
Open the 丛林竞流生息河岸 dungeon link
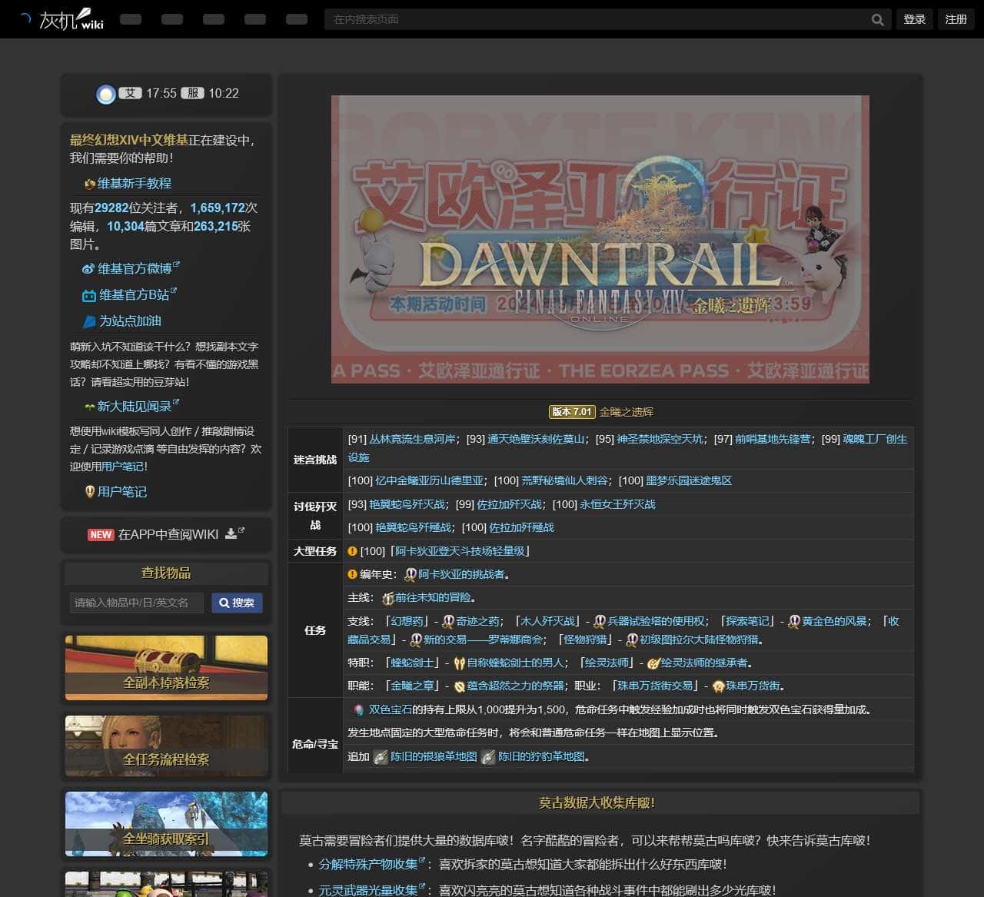point(412,439)
